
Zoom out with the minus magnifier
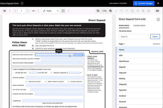(98, 11)
